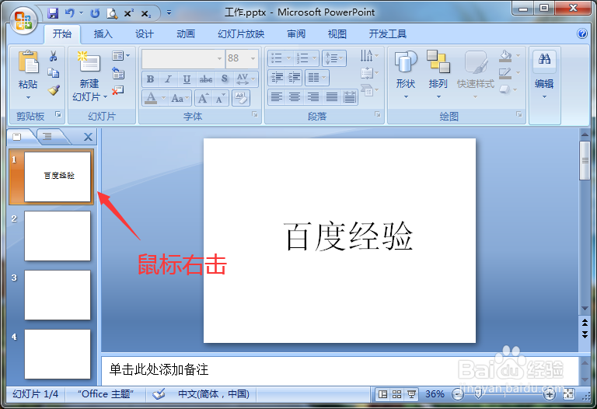Image resolution: width=597 pixels, height=409 pixels.
Task: Open Change Case menu
Action: coord(180,98)
